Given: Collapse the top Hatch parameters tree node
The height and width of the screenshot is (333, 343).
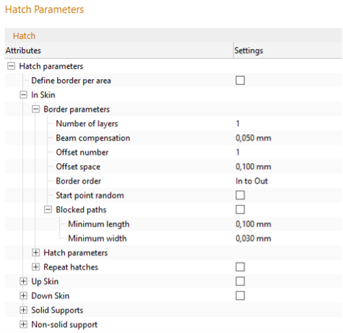Looking at the screenshot, I should [x=11, y=66].
